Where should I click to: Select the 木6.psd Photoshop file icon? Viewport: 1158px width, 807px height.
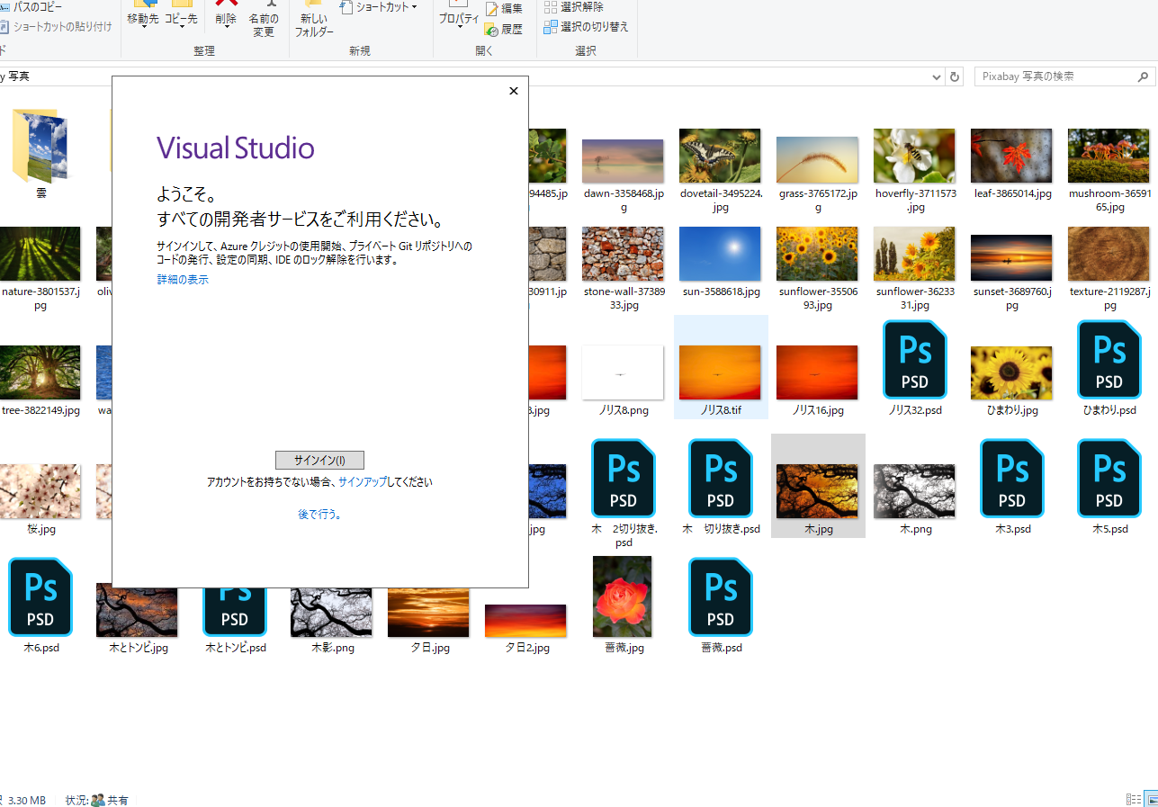click(x=40, y=596)
